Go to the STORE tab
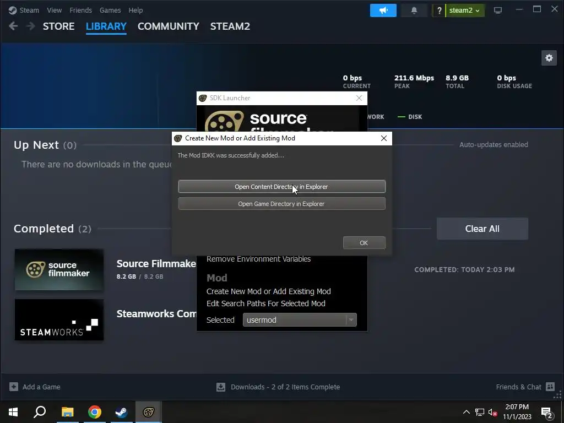 tap(58, 26)
